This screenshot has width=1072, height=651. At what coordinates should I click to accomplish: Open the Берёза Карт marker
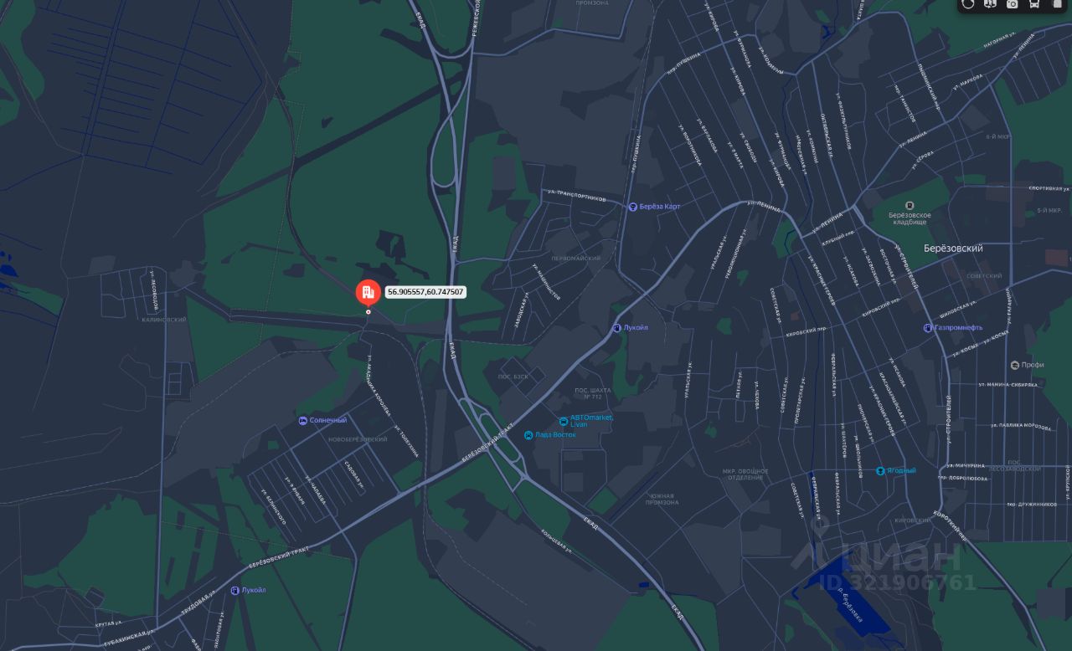[655, 207]
